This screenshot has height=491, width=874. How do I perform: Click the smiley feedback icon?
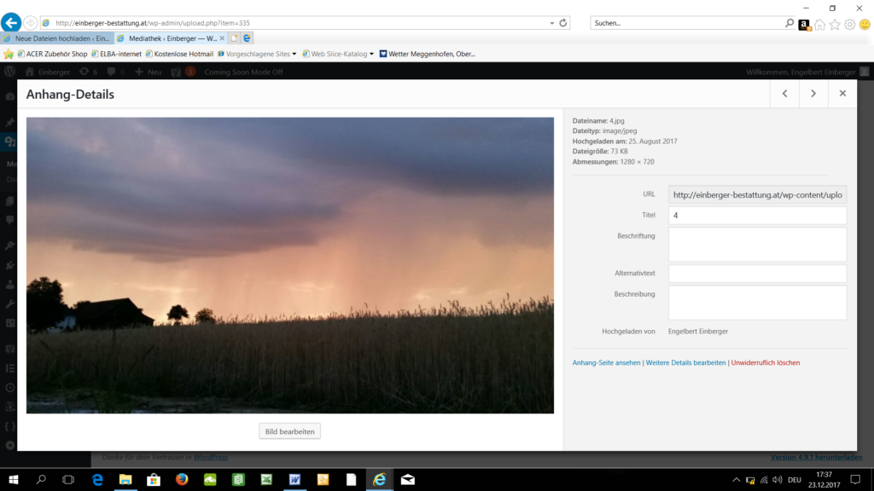(865, 25)
